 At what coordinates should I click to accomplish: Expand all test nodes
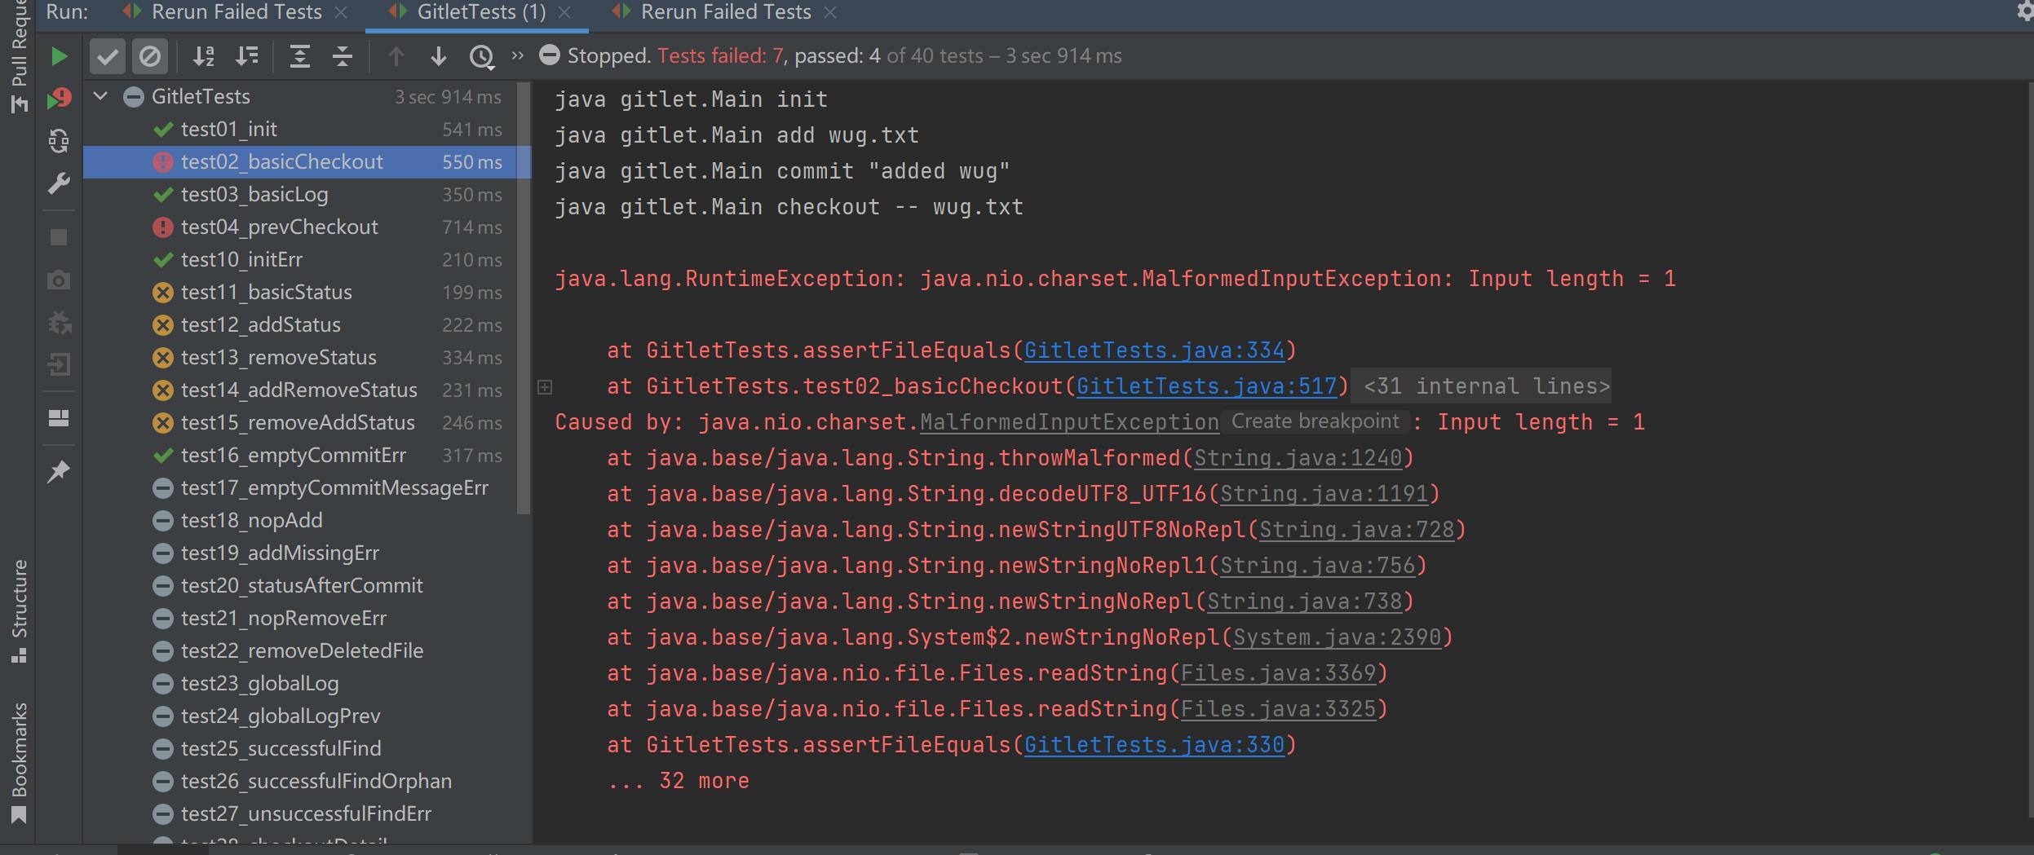tap(300, 56)
